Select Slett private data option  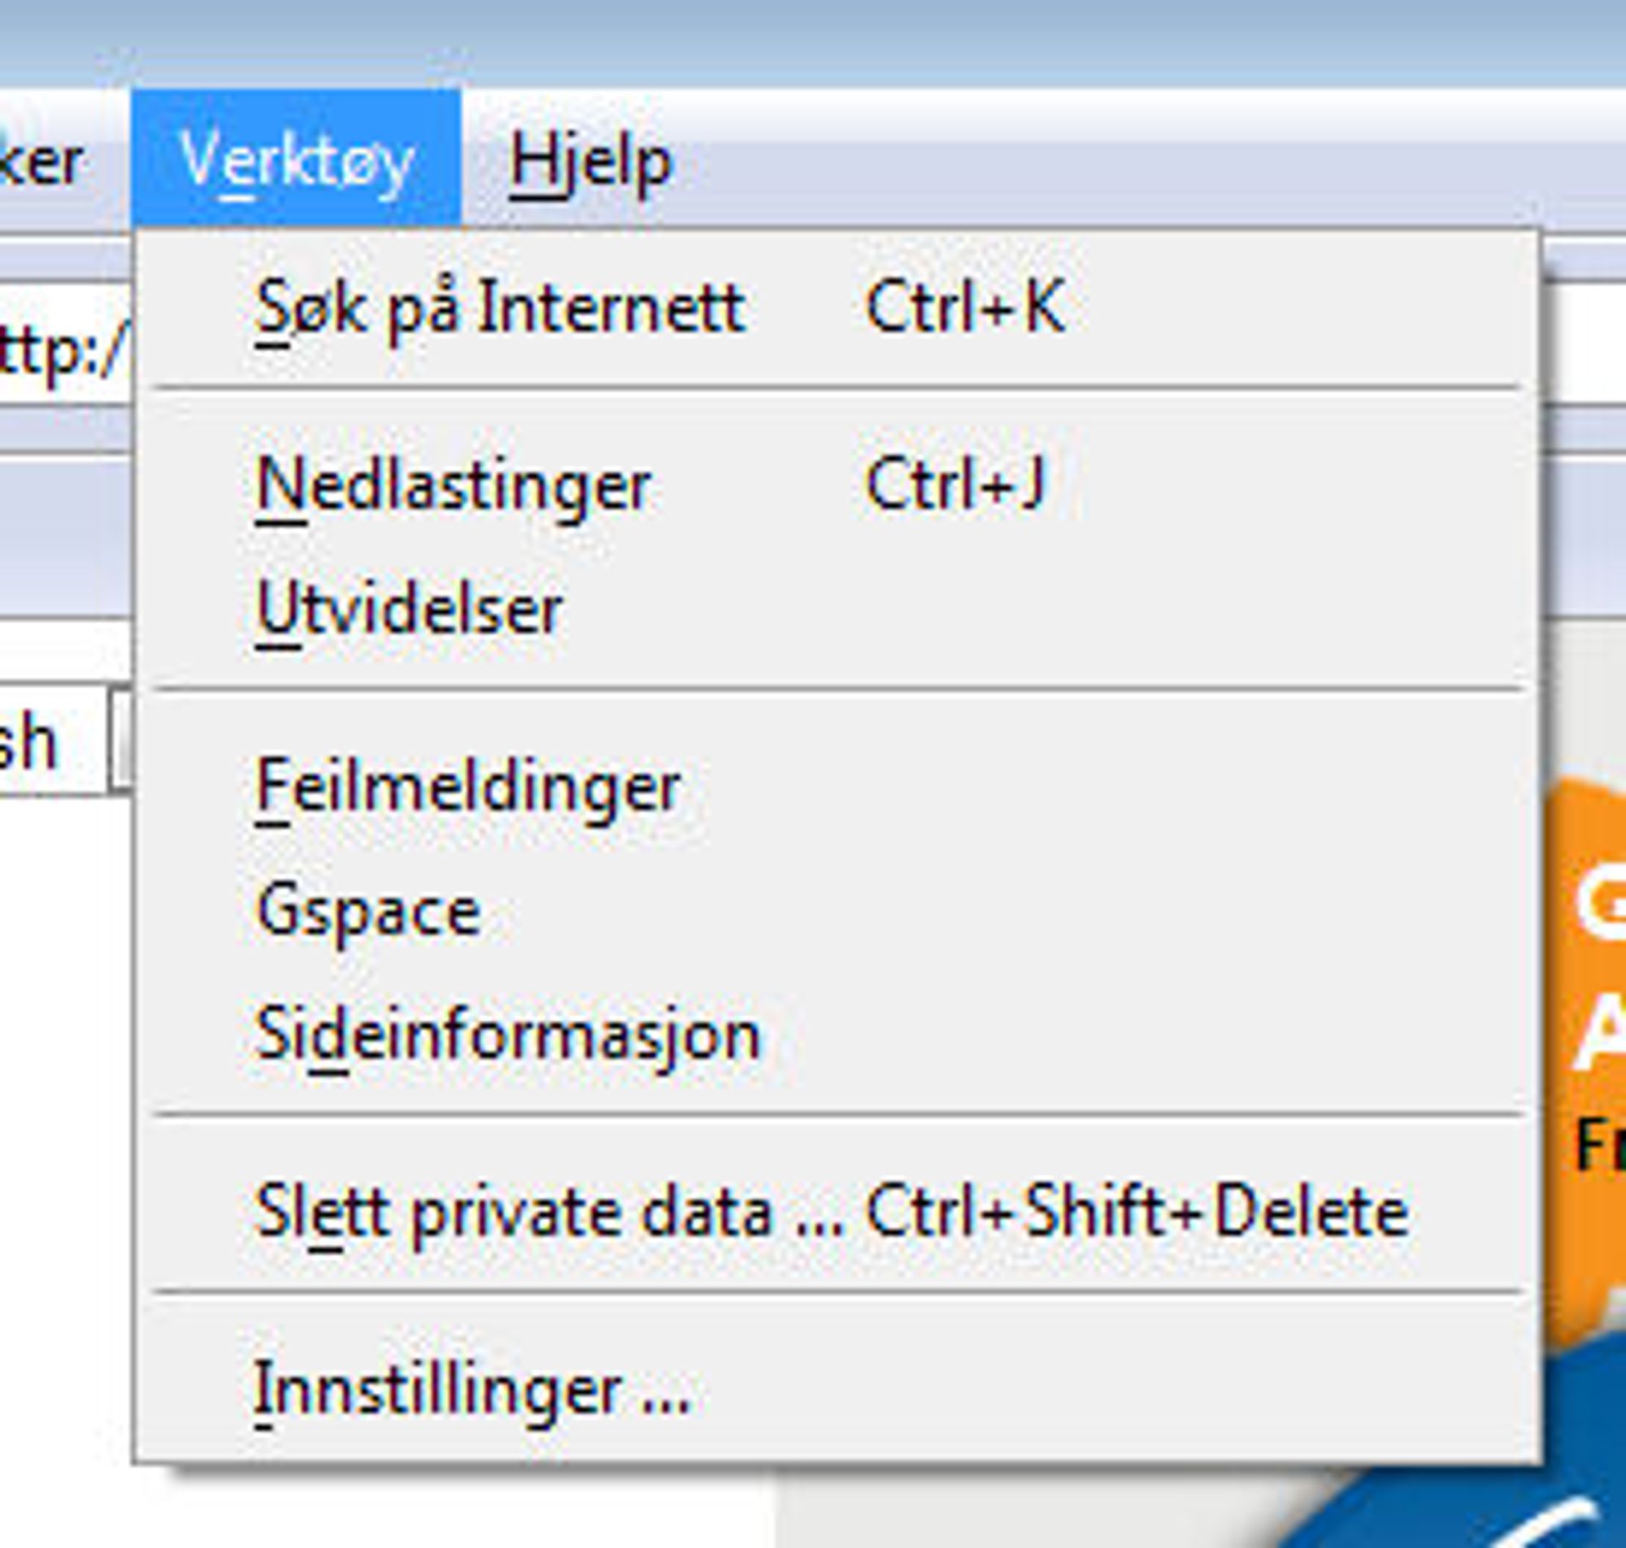coord(837,1212)
